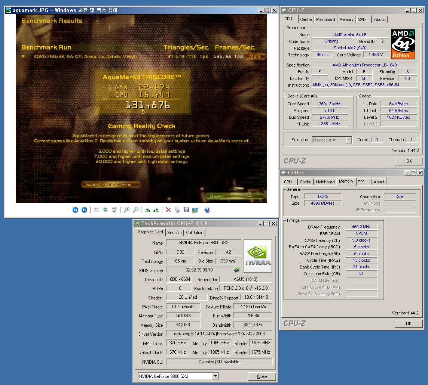Click the CAS# Latency value 5.0 clocks

[x=361, y=240]
